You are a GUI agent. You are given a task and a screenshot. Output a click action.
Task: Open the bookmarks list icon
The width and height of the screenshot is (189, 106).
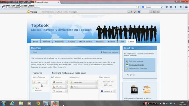point(171,7)
